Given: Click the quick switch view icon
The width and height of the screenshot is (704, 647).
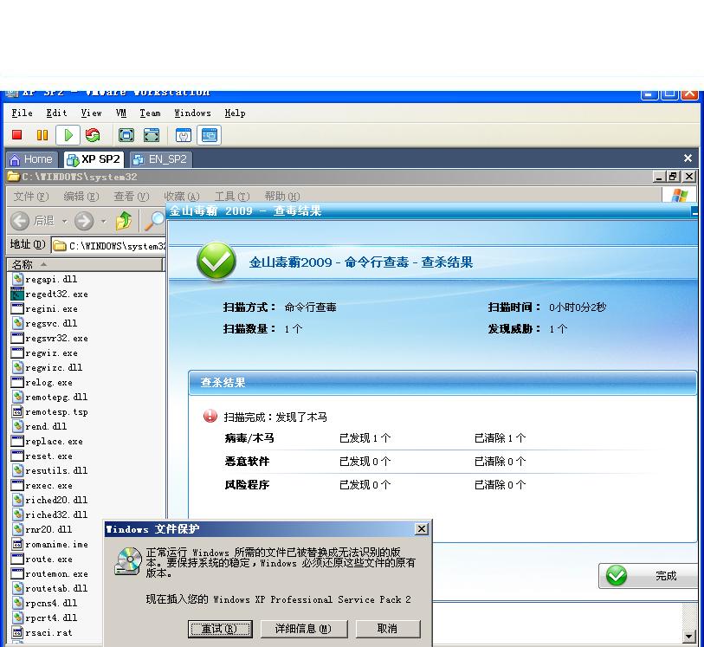Looking at the screenshot, I should (x=152, y=135).
